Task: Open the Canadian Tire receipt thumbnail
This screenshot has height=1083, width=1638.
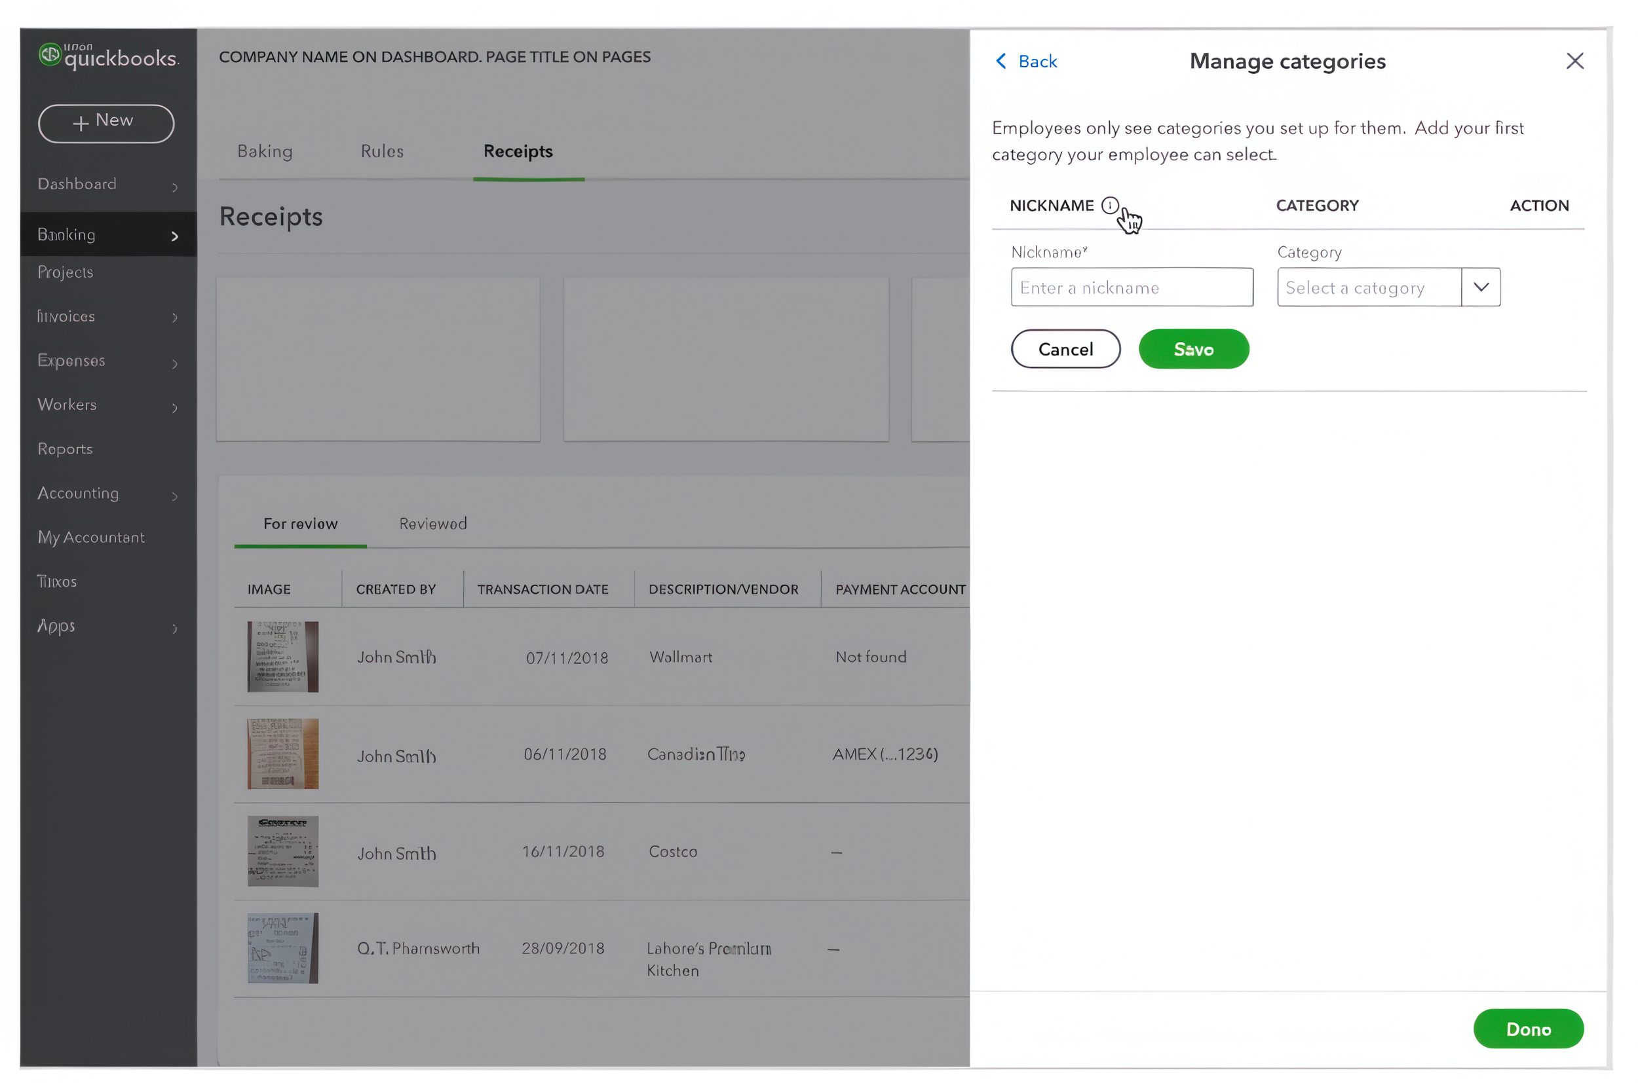Action: pyautogui.click(x=282, y=754)
